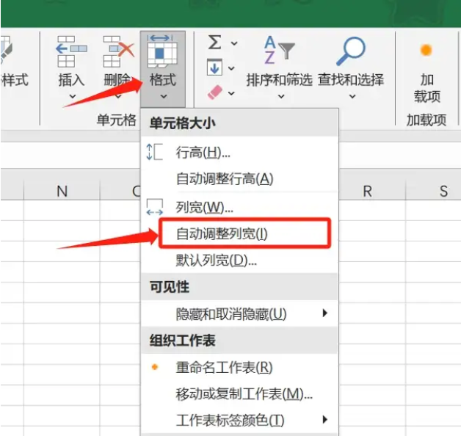Select 自动调整行高(A)
461x436 pixels.
[x=239, y=179]
